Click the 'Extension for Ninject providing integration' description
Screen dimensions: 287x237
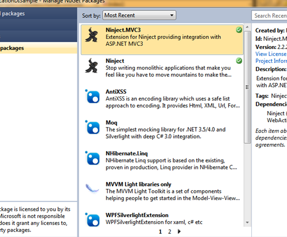tap(163, 41)
